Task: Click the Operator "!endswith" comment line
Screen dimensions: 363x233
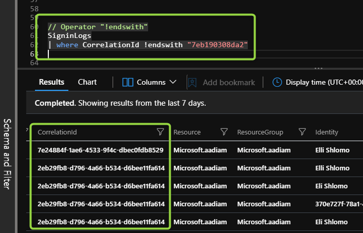Action: coord(98,27)
